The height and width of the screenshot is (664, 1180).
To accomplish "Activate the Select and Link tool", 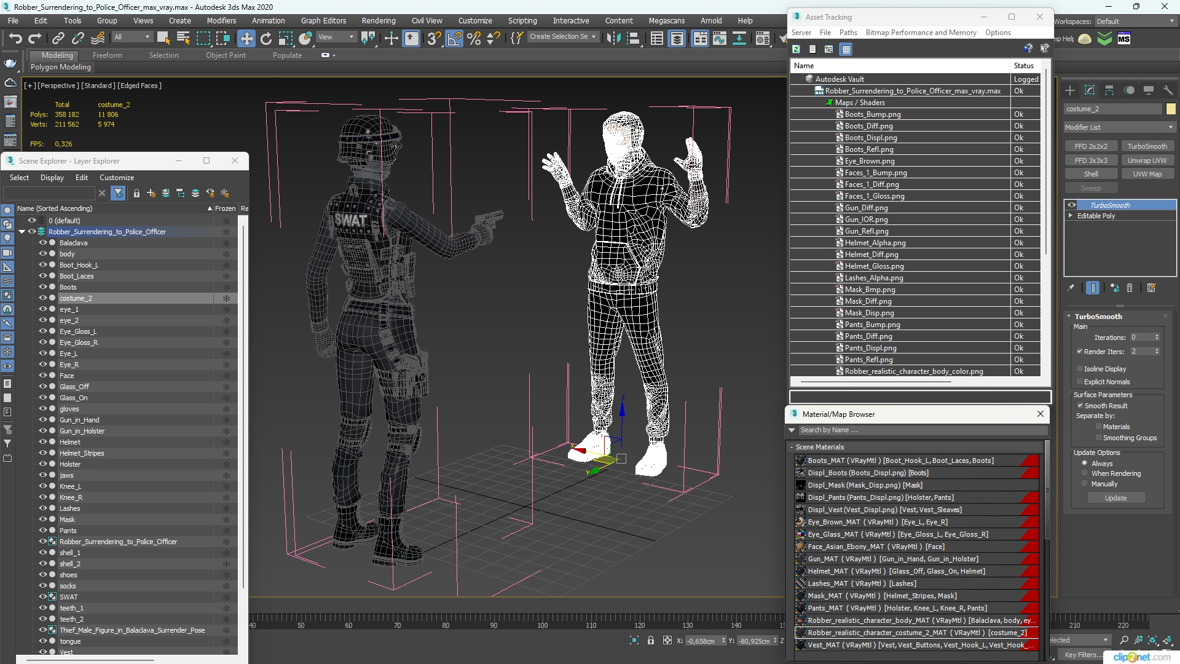I will click(58, 38).
